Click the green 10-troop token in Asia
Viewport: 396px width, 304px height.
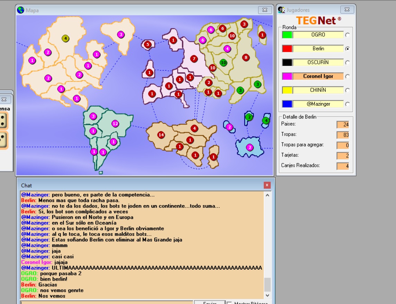(x=224, y=63)
